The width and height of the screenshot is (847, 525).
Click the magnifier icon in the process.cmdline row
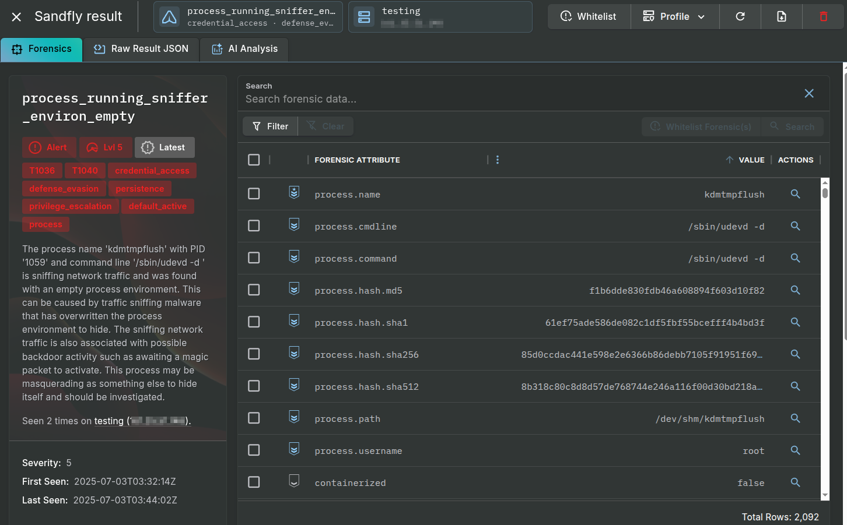[x=795, y=226]
